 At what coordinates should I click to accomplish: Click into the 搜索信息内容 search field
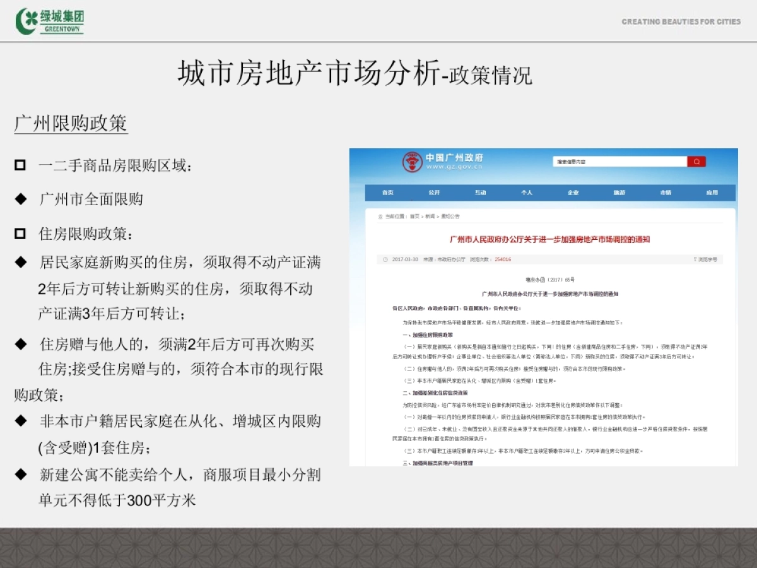click(x=618, y=162)
